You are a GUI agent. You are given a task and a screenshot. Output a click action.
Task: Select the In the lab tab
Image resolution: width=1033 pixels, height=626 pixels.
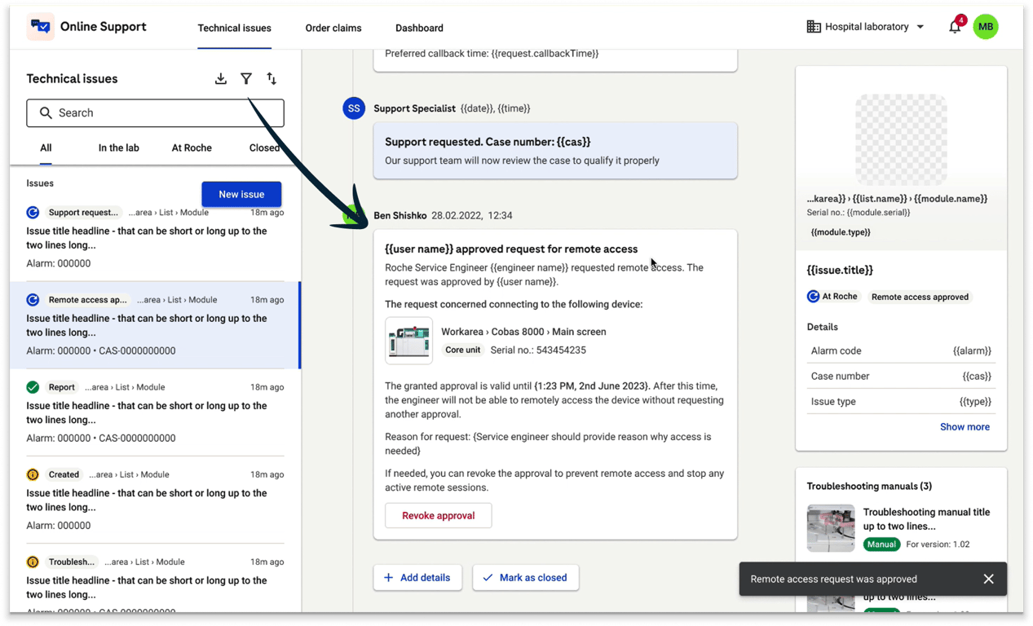tap(119, 148)
